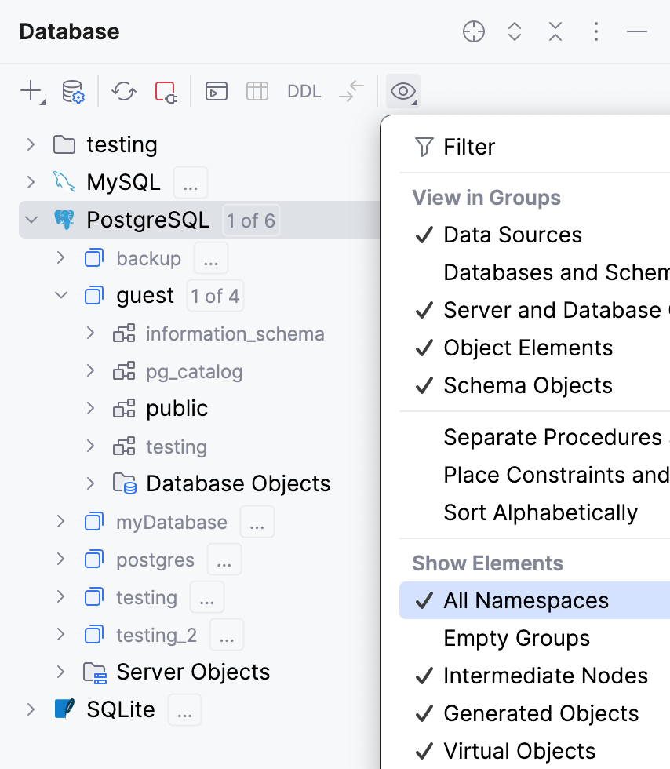Open a new Query Console

216,91
